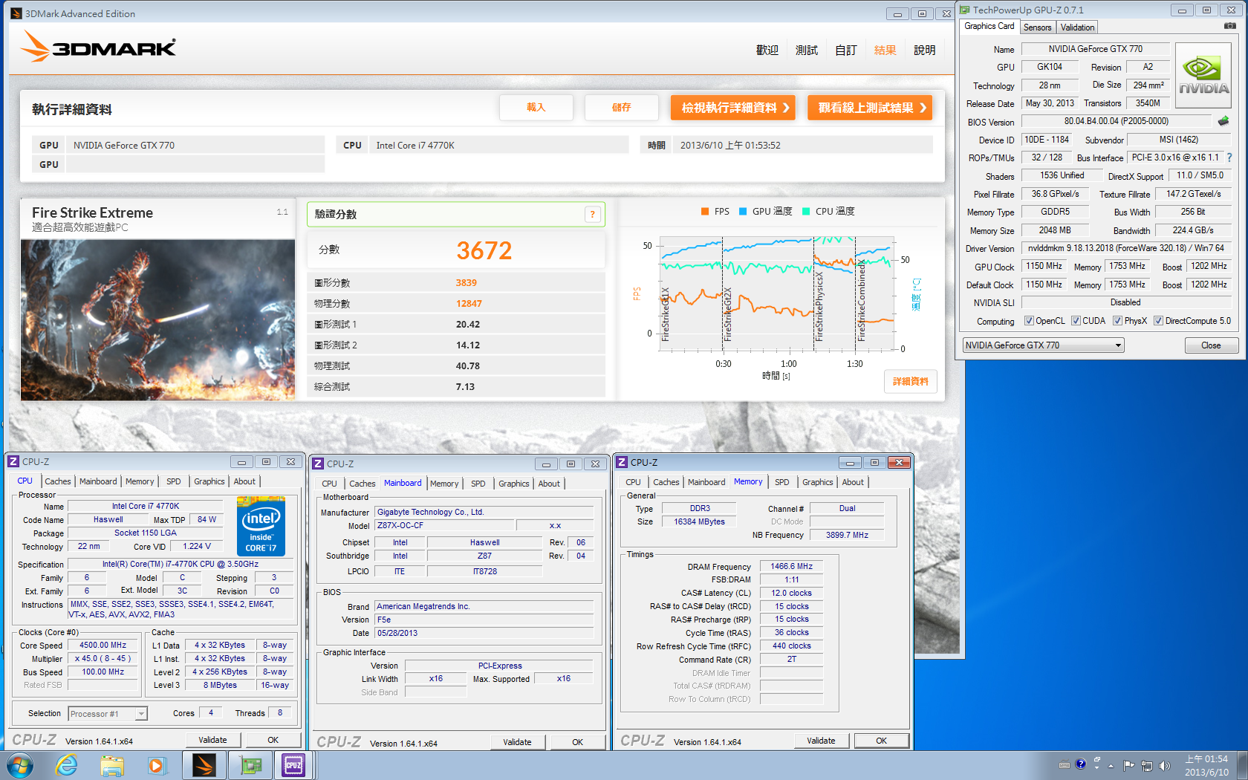Image resolution: width=1248 pixels, height=780 pixels.
Task: Click the GPU-Z window title icon
Action: click(964, 10)
